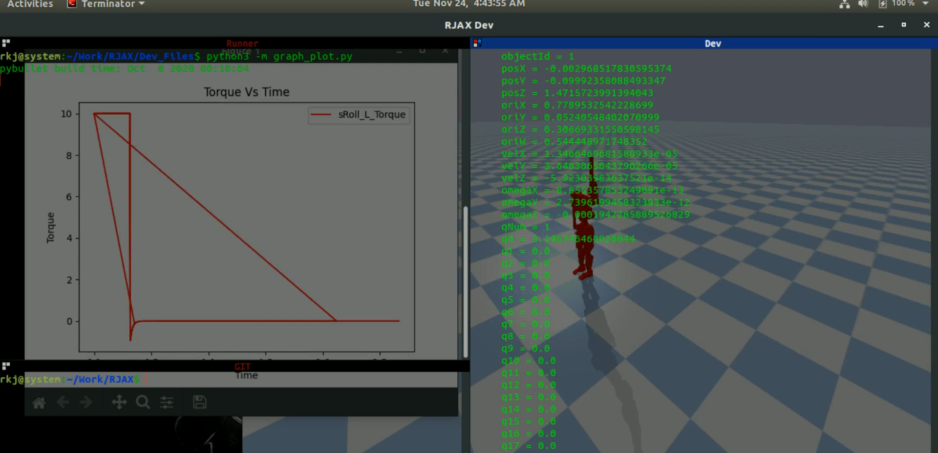Click the GIT terminal title
The width and height of the screenshot is (938, 453).
click(x=242, y=367)
